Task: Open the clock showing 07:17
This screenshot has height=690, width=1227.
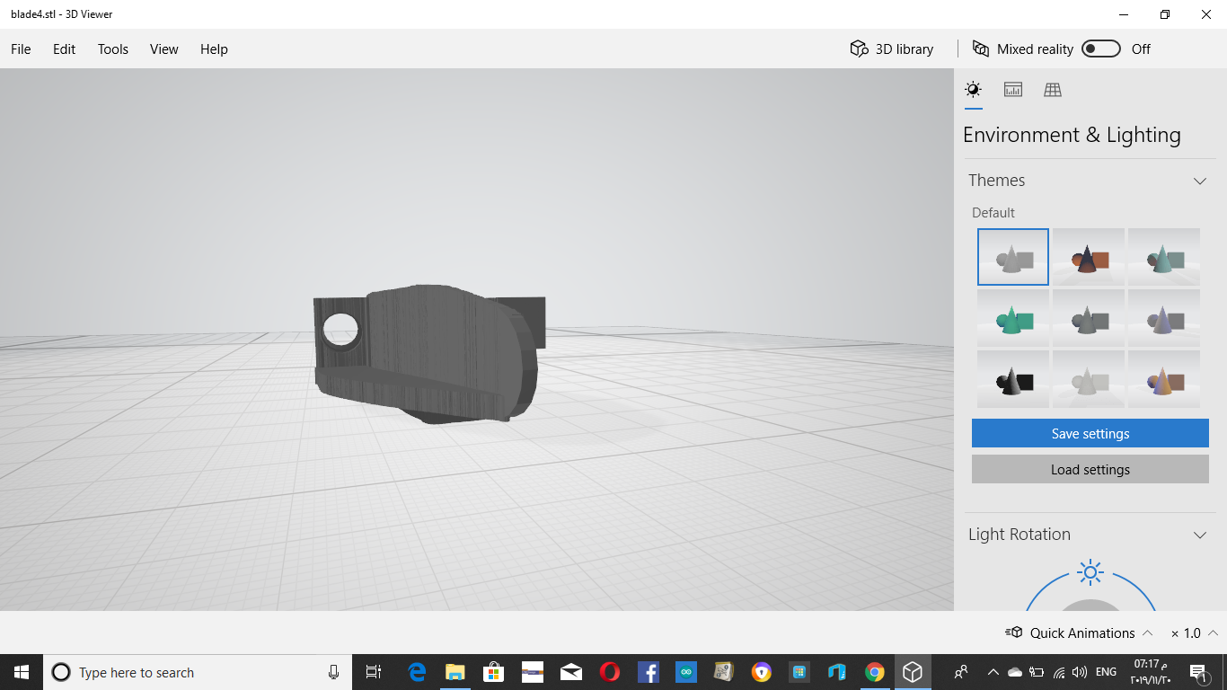Action: [1152, 672]
